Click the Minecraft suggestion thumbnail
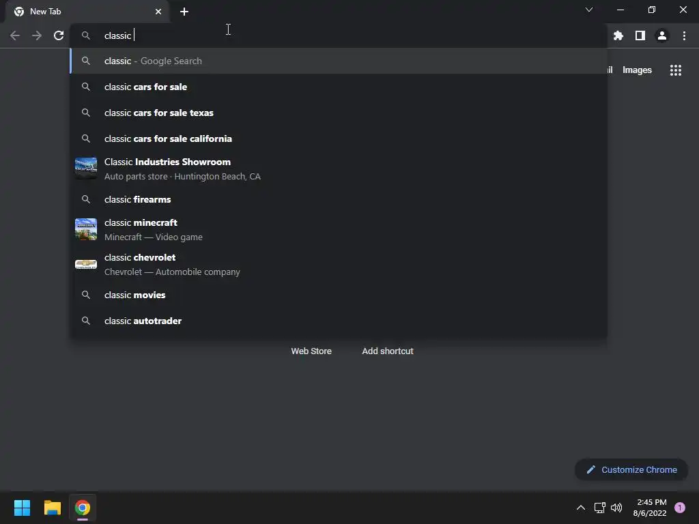The width and height of the screenshot is (699, 524). [x=86, y=229]
